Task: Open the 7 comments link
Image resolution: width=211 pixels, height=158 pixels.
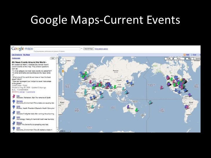Action: point(30,92)
